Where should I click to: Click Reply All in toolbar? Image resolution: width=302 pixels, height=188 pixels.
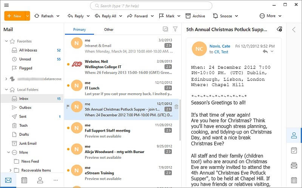pyautogui.click(x=106, y=16)
